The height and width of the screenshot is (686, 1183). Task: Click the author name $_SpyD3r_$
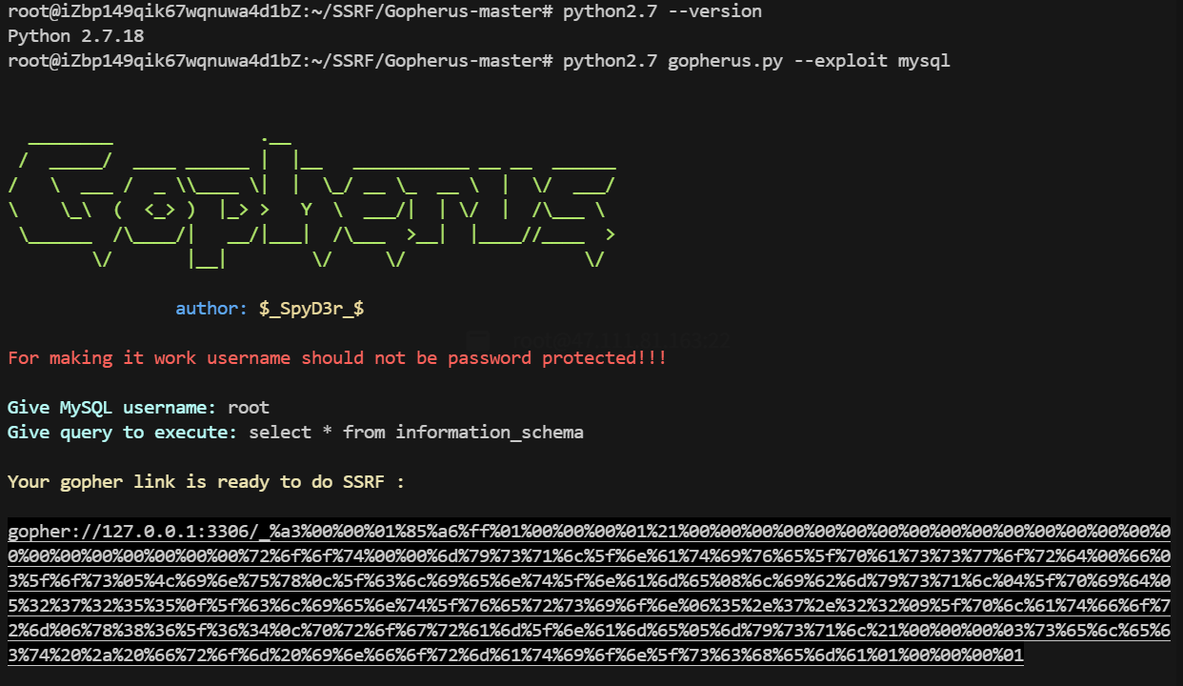(x=311, y=309)
